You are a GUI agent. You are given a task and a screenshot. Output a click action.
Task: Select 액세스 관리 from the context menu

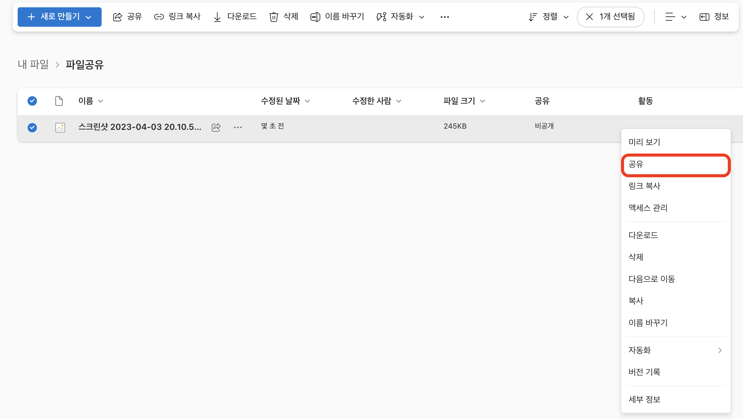(648, 208)
